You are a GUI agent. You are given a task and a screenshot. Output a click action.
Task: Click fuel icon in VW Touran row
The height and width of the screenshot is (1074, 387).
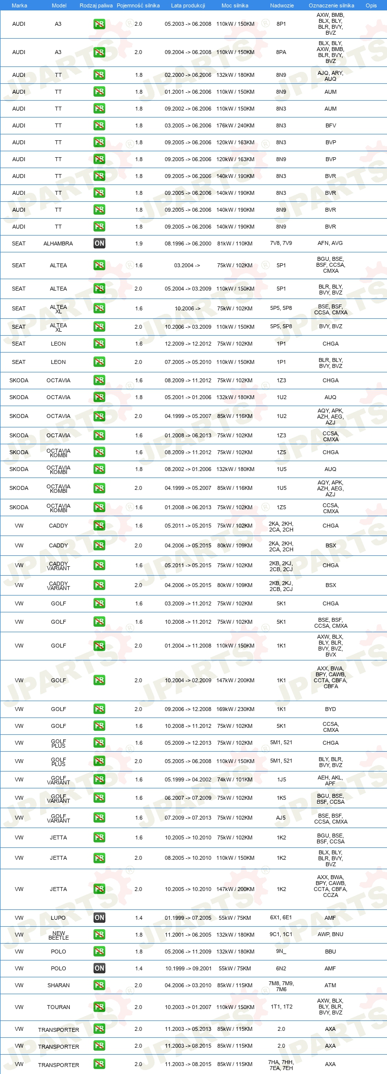(99, 1007)
